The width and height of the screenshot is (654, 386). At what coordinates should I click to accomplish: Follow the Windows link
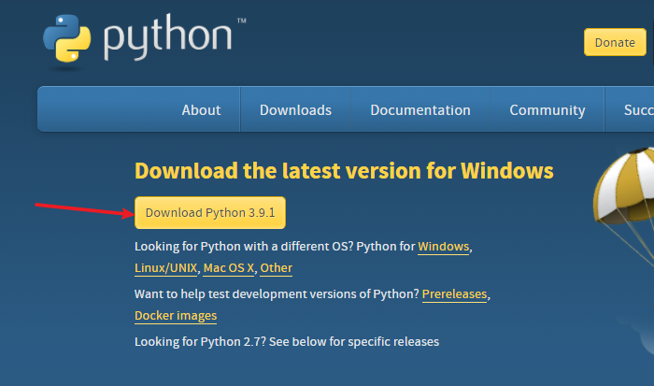pyautogui.click(x=444, y=247)
